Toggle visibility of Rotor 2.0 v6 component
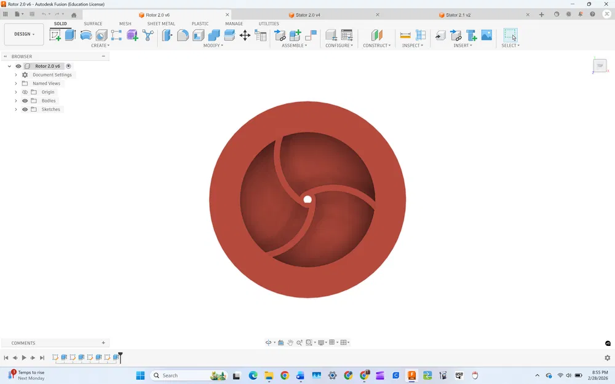 [x=18, y=66]
